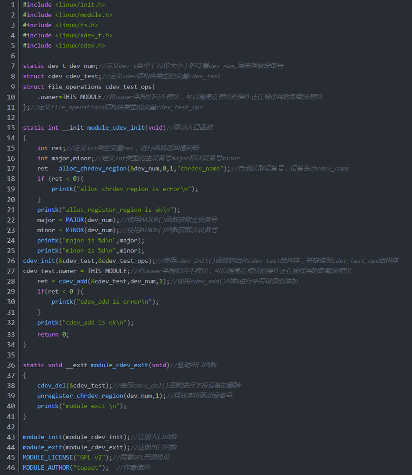This screenshot has width=412, height=475.
Task: Click printk "cdev_add is error\n" line
Action: 105,302
